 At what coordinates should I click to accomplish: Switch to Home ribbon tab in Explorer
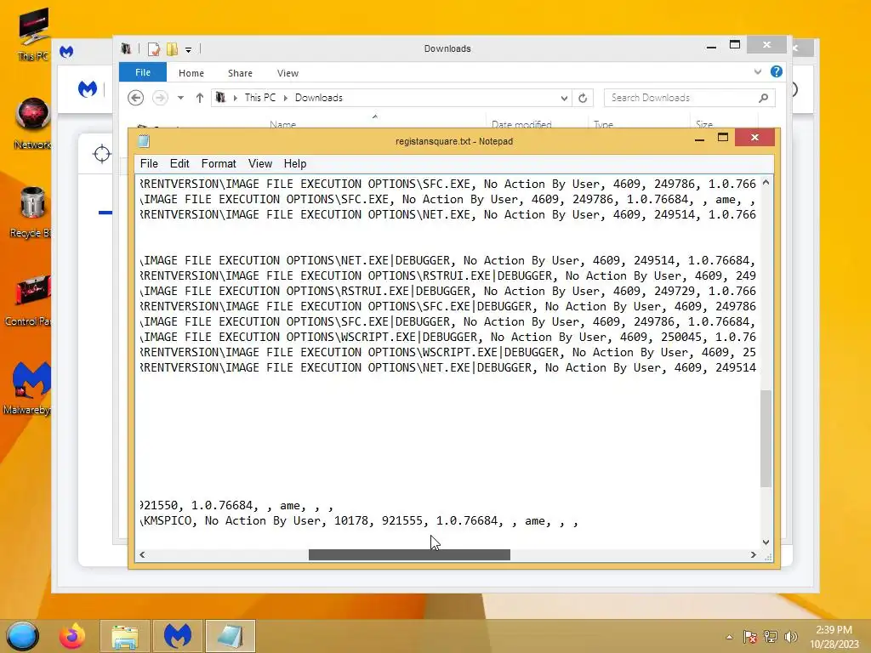pyautogui.click(x=191, y=73)
